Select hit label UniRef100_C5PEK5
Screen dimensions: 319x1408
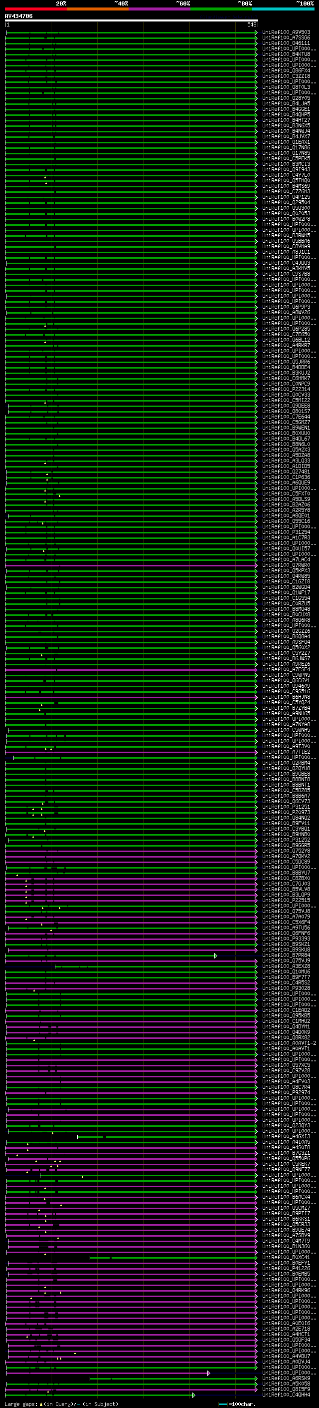pos(286,158)
